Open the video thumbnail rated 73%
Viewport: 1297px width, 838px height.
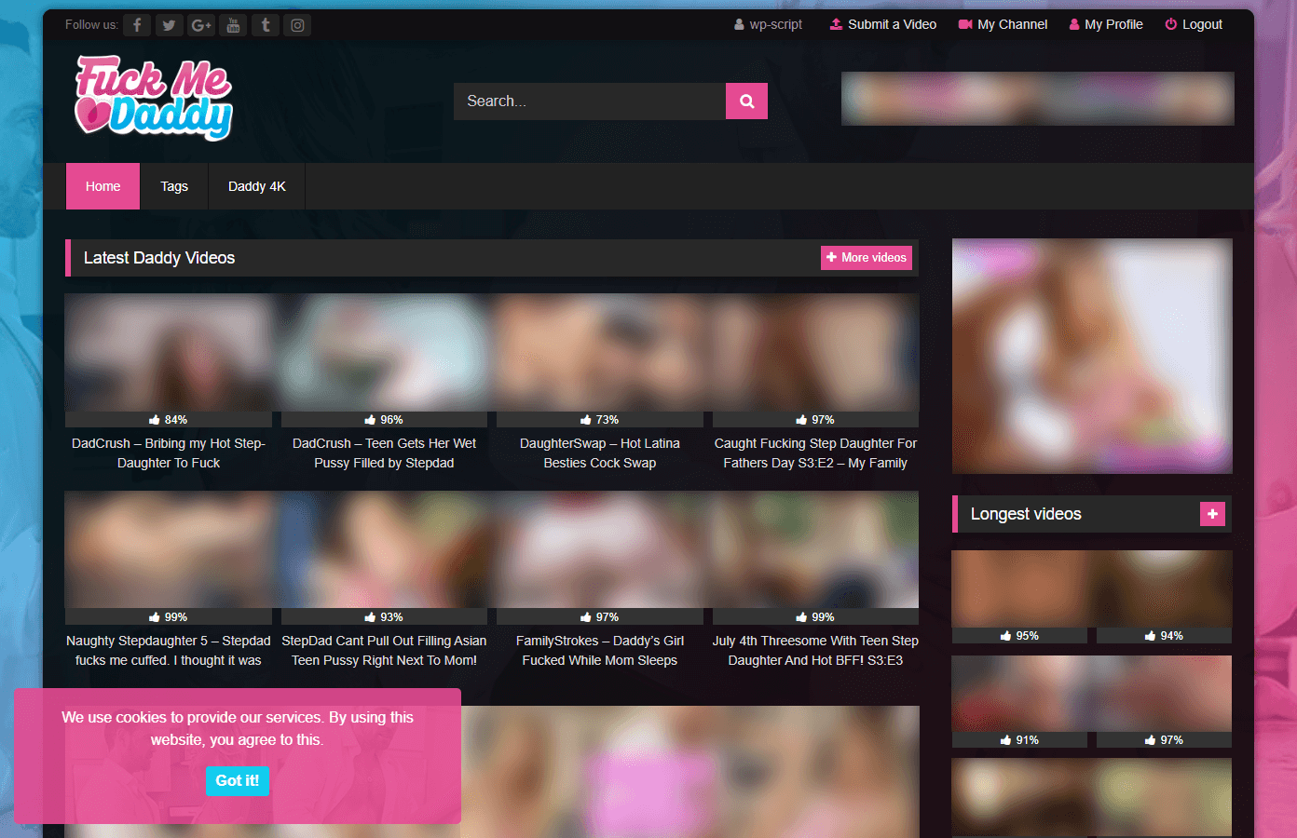pos(600,353)
